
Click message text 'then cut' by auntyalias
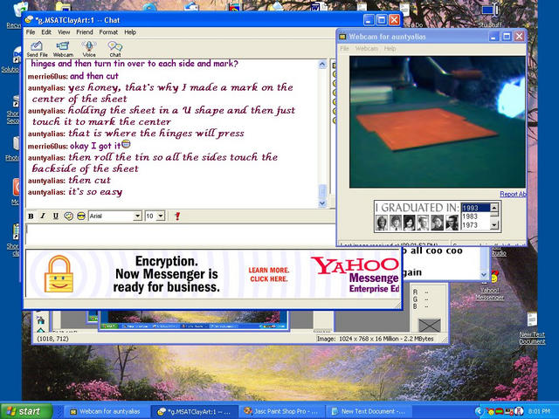(x=89, y=181)
